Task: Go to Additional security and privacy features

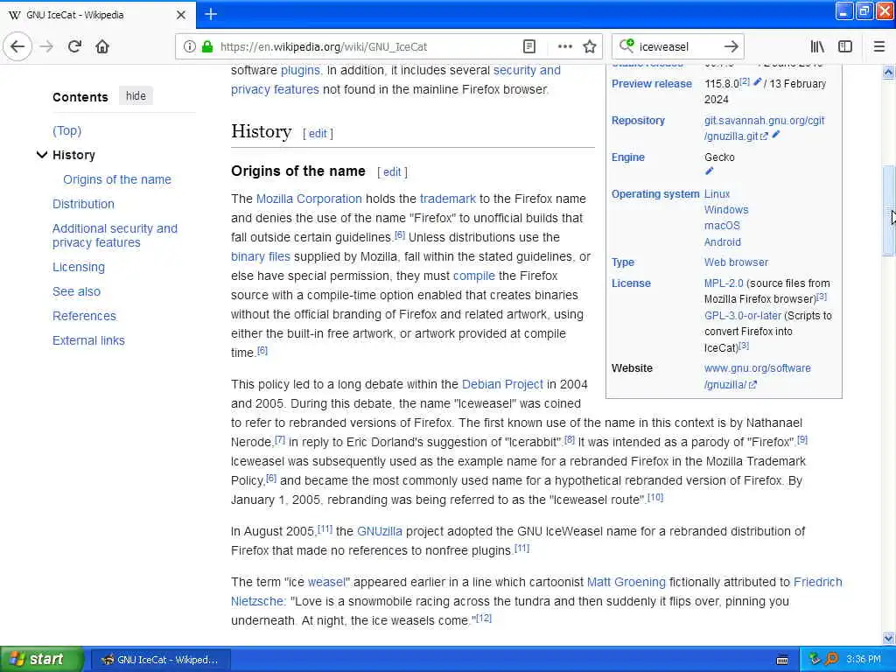Action: (x=115, y=235)
